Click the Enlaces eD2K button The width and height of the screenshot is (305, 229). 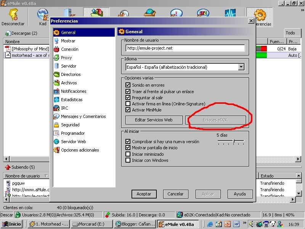(x=215, y=120)
